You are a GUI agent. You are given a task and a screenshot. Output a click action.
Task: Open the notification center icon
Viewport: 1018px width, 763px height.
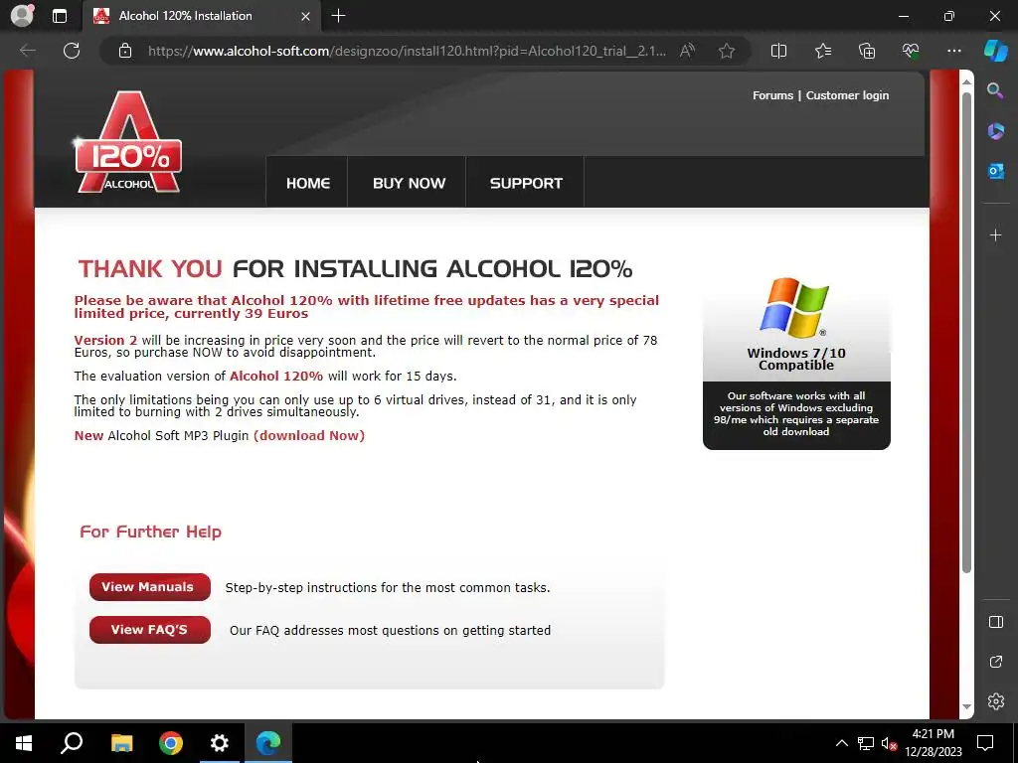pos(985,743)
